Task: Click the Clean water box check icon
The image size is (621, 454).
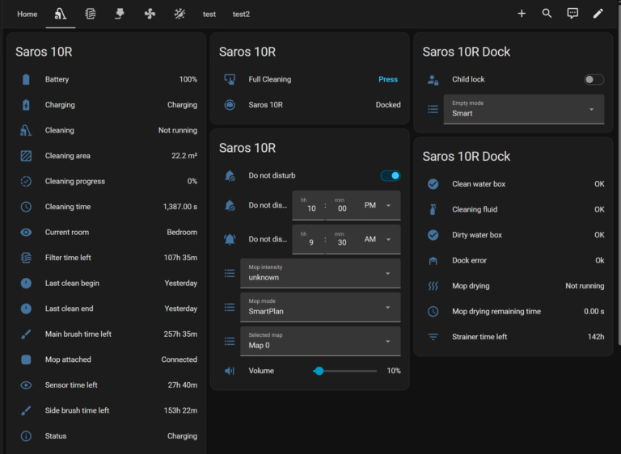Action: [x=433, y=184]
